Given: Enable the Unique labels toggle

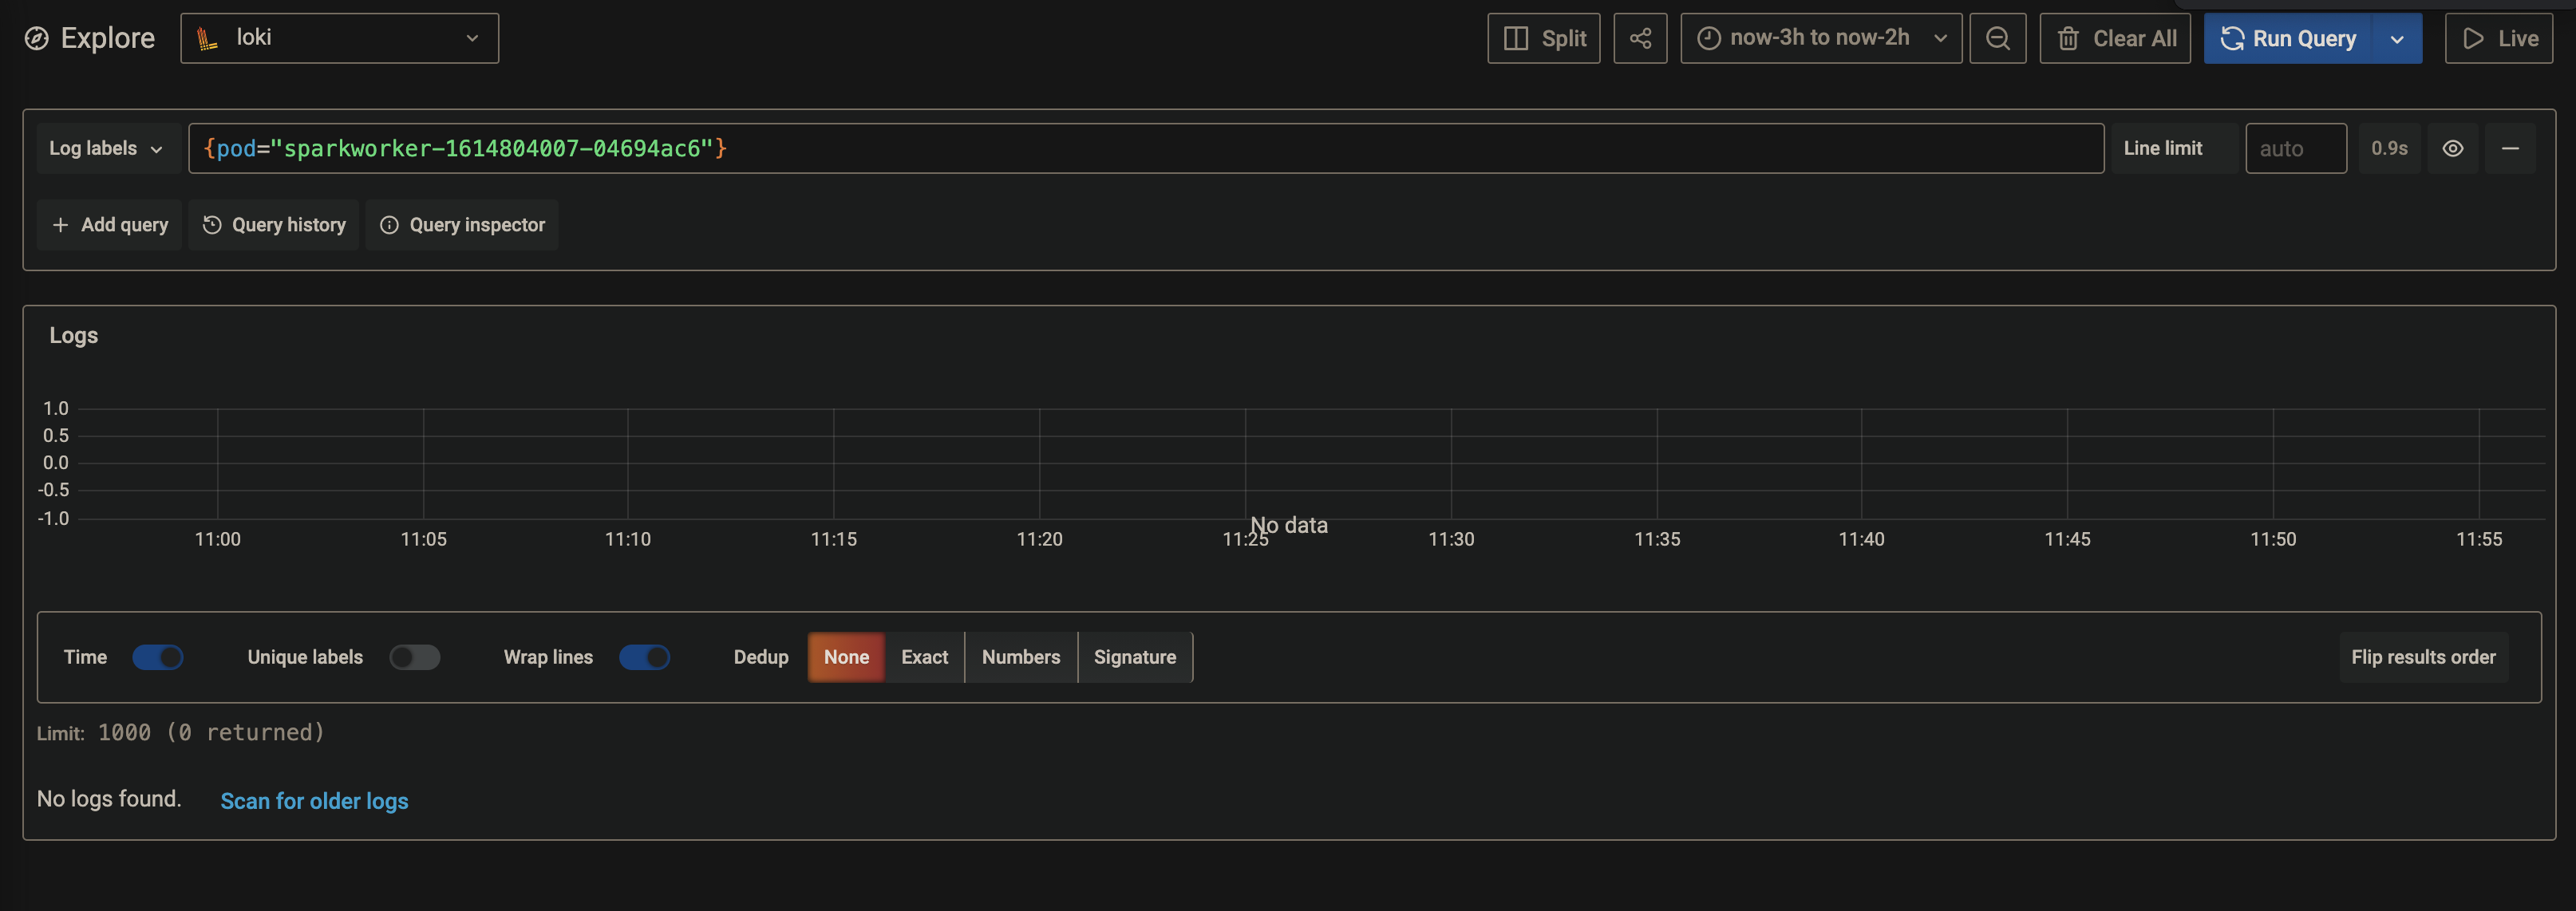Looking at the screenshot, I should click(415, 657).
